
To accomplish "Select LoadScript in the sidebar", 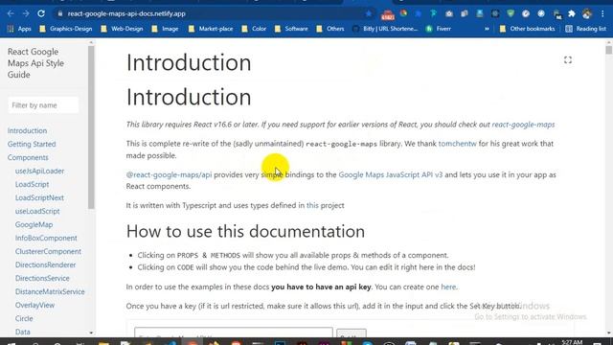I will [32, 184].
